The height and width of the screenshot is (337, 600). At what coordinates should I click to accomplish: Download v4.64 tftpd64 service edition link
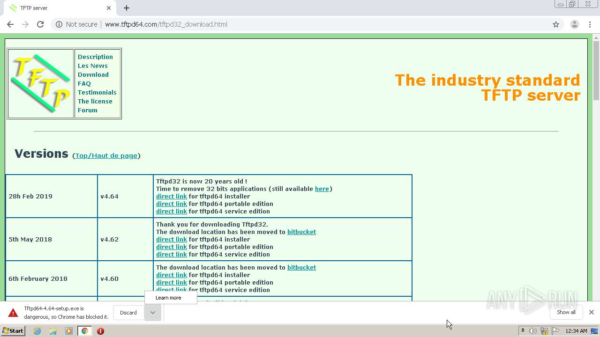[x=172, y=211]
